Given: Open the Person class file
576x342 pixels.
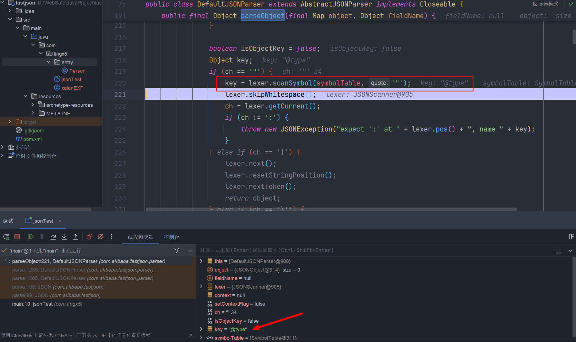Looking at the screenshot, I should coord(77,71).
